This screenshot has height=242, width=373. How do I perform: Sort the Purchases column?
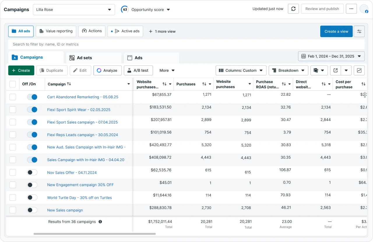coord(204,84)
